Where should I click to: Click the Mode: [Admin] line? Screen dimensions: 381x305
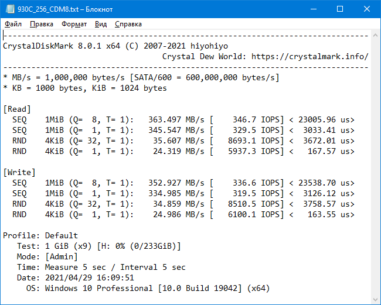47,257
